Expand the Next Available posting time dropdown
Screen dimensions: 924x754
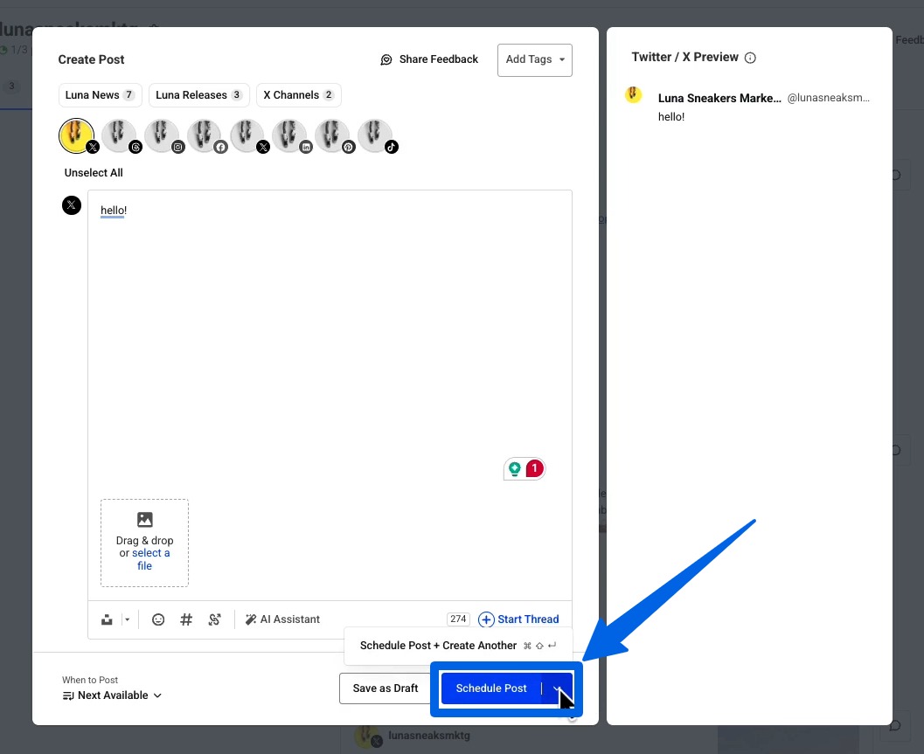coord(112,695)
